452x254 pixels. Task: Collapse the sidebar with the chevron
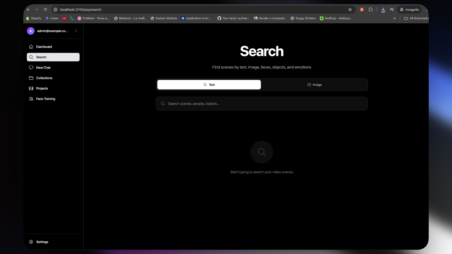[x=76, y=31]
